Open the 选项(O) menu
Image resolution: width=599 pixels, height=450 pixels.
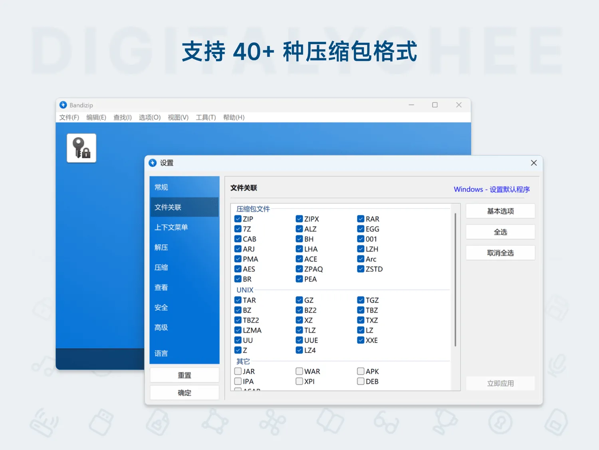click(x=150, y=117)
